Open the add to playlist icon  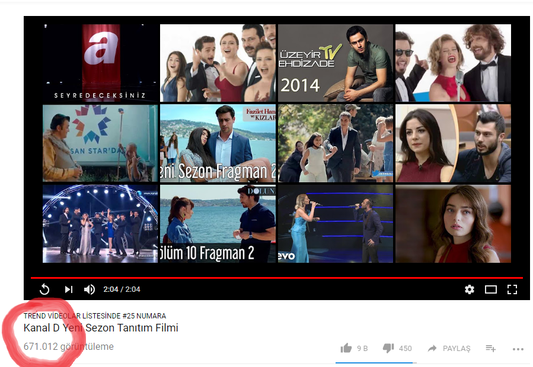(x=491, y=348)
